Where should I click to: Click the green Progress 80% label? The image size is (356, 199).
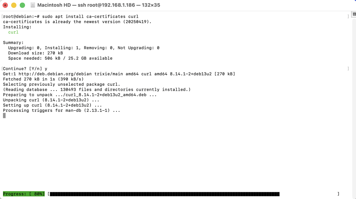click(x=24, y=194)
